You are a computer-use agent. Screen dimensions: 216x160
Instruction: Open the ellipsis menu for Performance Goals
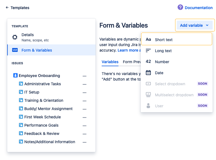tap(85, 126)
